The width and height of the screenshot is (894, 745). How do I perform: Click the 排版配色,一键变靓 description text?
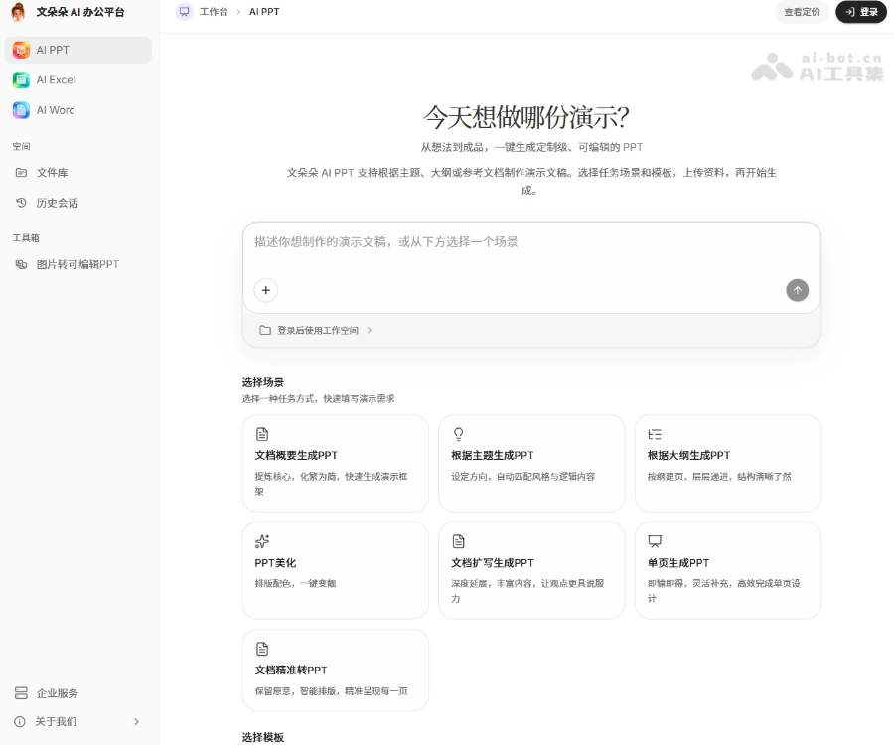[295, 583]
